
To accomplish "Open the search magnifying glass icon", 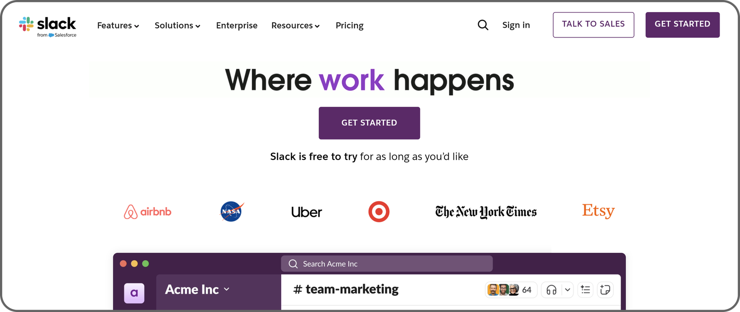I will [x=483, y=25].
